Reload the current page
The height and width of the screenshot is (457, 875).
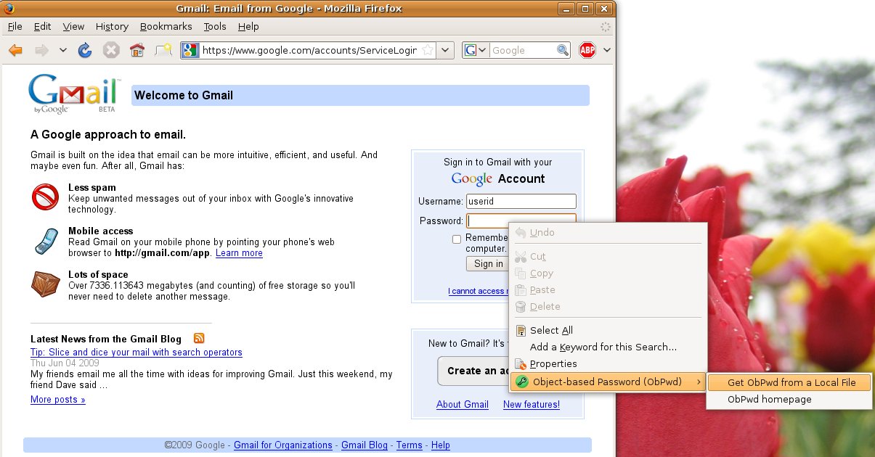pos(86,50)
